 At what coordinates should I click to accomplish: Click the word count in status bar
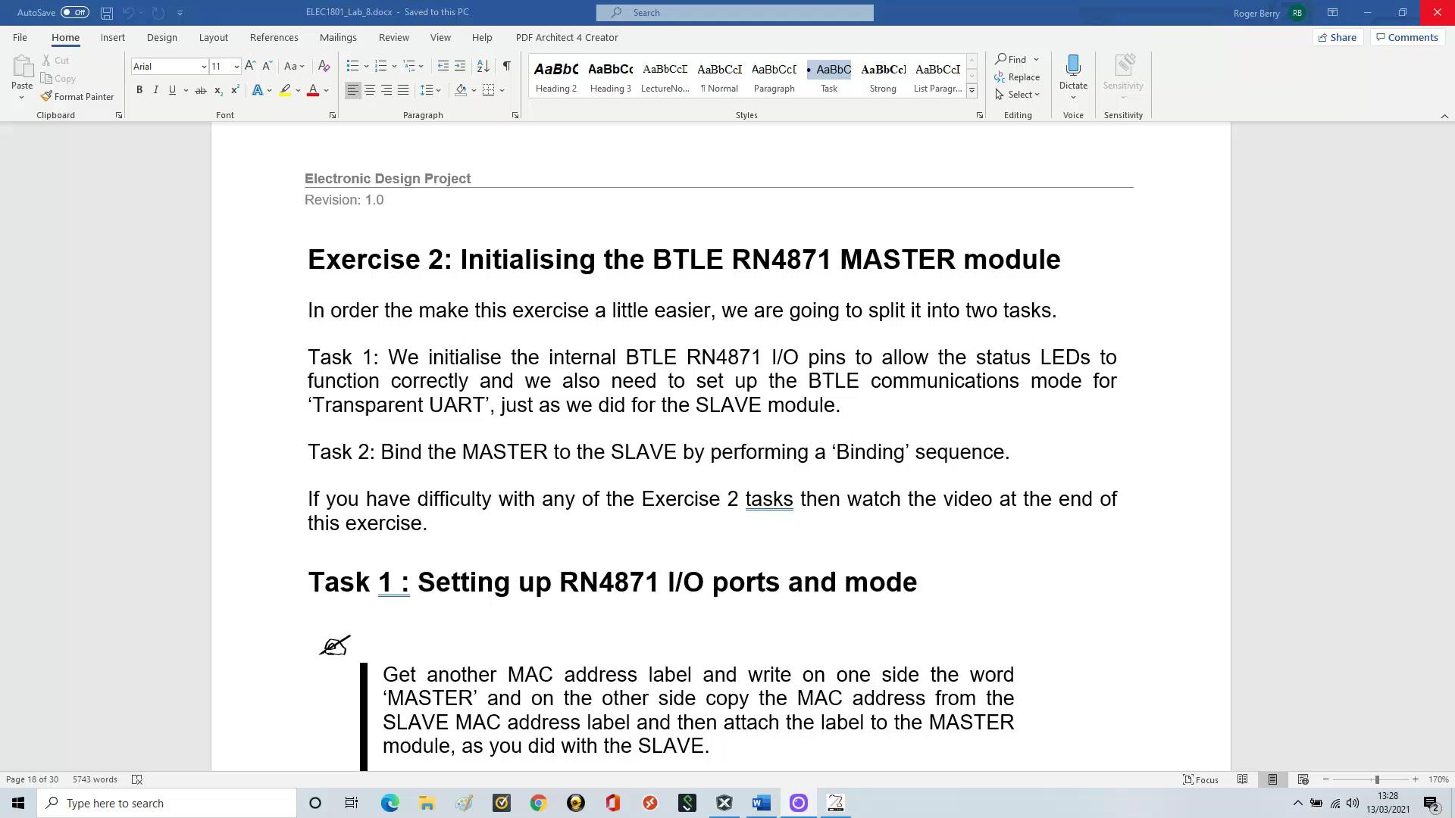94,779
